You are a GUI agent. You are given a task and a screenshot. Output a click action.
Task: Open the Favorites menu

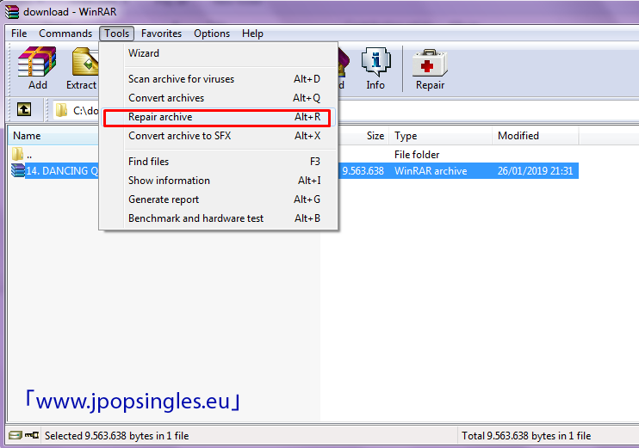(x=161, y=34)
